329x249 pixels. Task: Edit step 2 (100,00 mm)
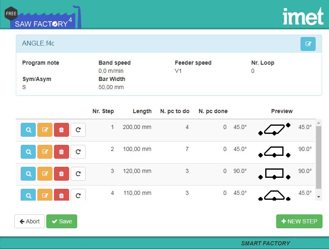45,152
